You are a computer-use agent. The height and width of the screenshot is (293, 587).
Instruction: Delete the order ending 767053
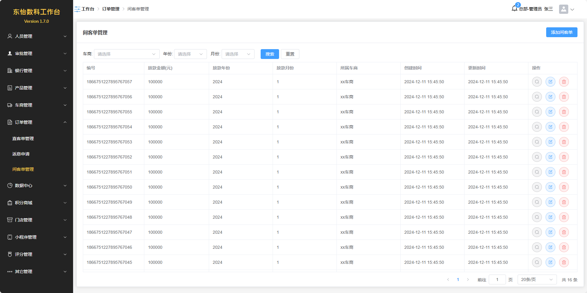pos(564,142)
